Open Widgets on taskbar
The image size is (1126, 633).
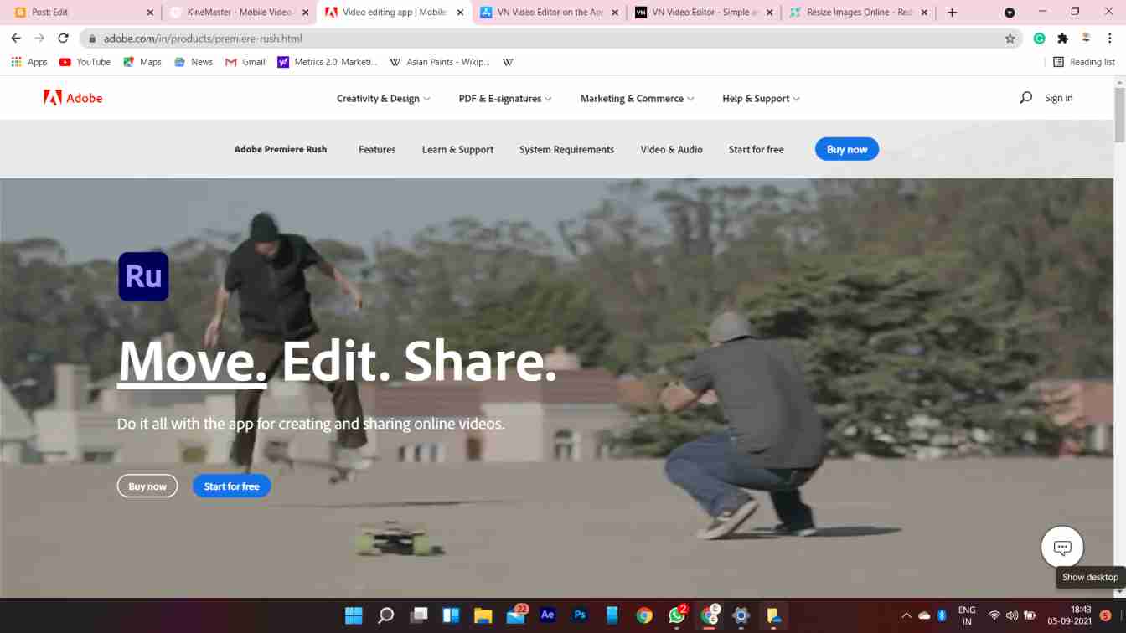tap(451, 615)
